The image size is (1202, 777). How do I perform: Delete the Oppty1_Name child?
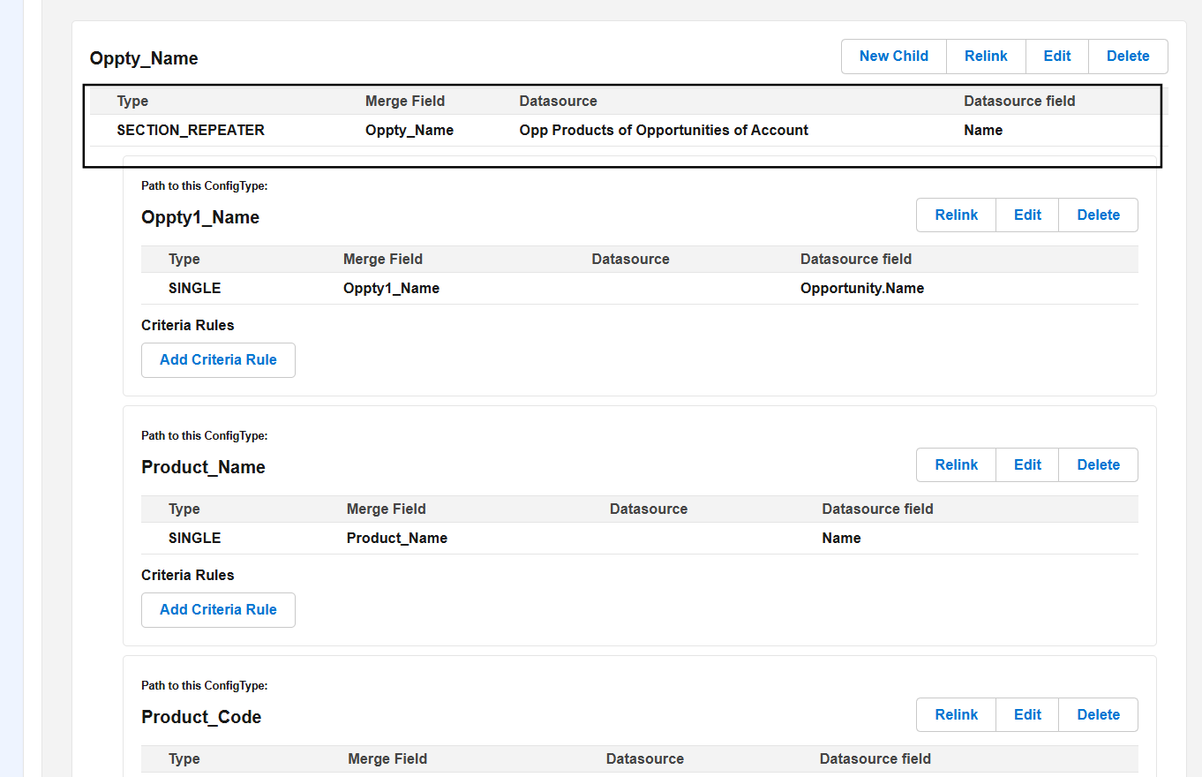(x=1098, y=215)
